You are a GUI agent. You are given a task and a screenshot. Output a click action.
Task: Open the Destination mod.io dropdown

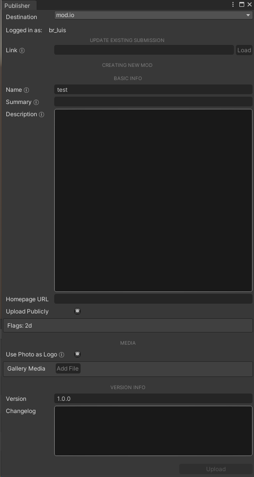(153, 15)
